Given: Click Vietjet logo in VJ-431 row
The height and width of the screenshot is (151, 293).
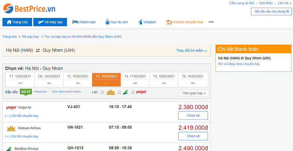Looking at the screenshot, I should pyautogui.click(x=11, y=108).
